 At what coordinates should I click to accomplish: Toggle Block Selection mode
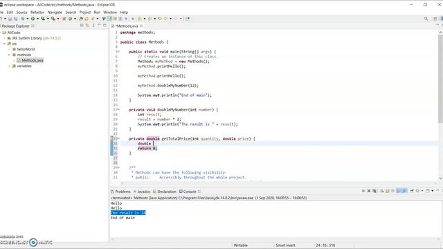tap(120, 19)
